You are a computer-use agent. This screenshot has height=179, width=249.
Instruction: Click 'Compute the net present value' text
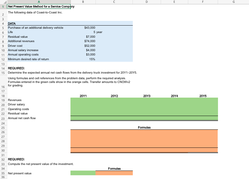pos(41,164)
